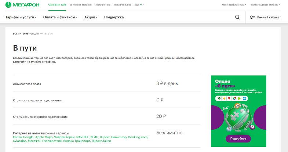Open the Яндекс.Такси link
The width and height of the screenshot is (288, 152).
pyautogui.click(x=101, y=141)
